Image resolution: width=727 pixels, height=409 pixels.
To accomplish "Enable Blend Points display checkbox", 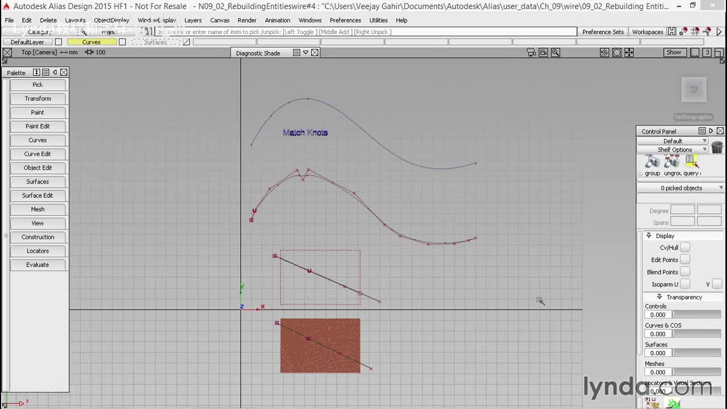I will coord(685,272).
